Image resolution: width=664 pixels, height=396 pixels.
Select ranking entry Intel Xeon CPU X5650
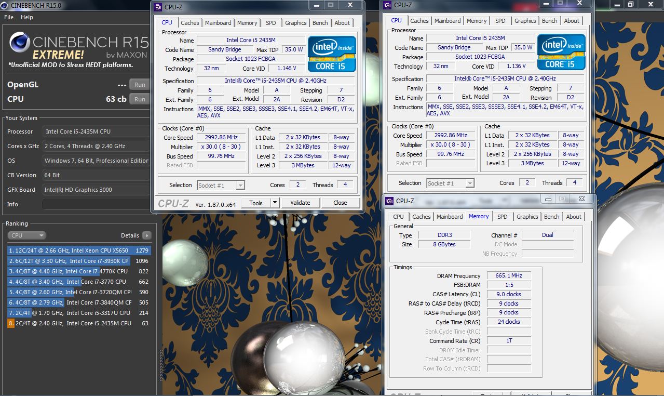coord(79,250)
